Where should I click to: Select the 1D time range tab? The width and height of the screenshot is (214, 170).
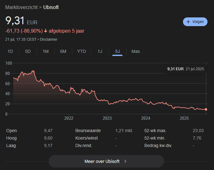[x=10, y=51]
